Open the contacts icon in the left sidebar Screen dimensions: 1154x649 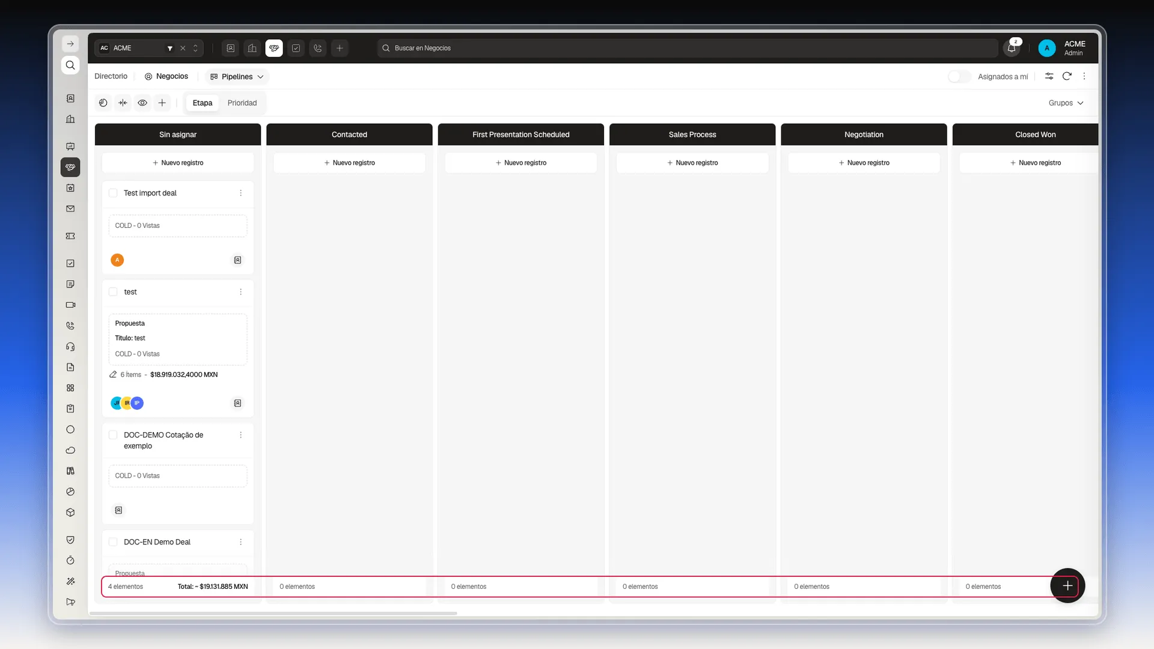pos(70,99)
